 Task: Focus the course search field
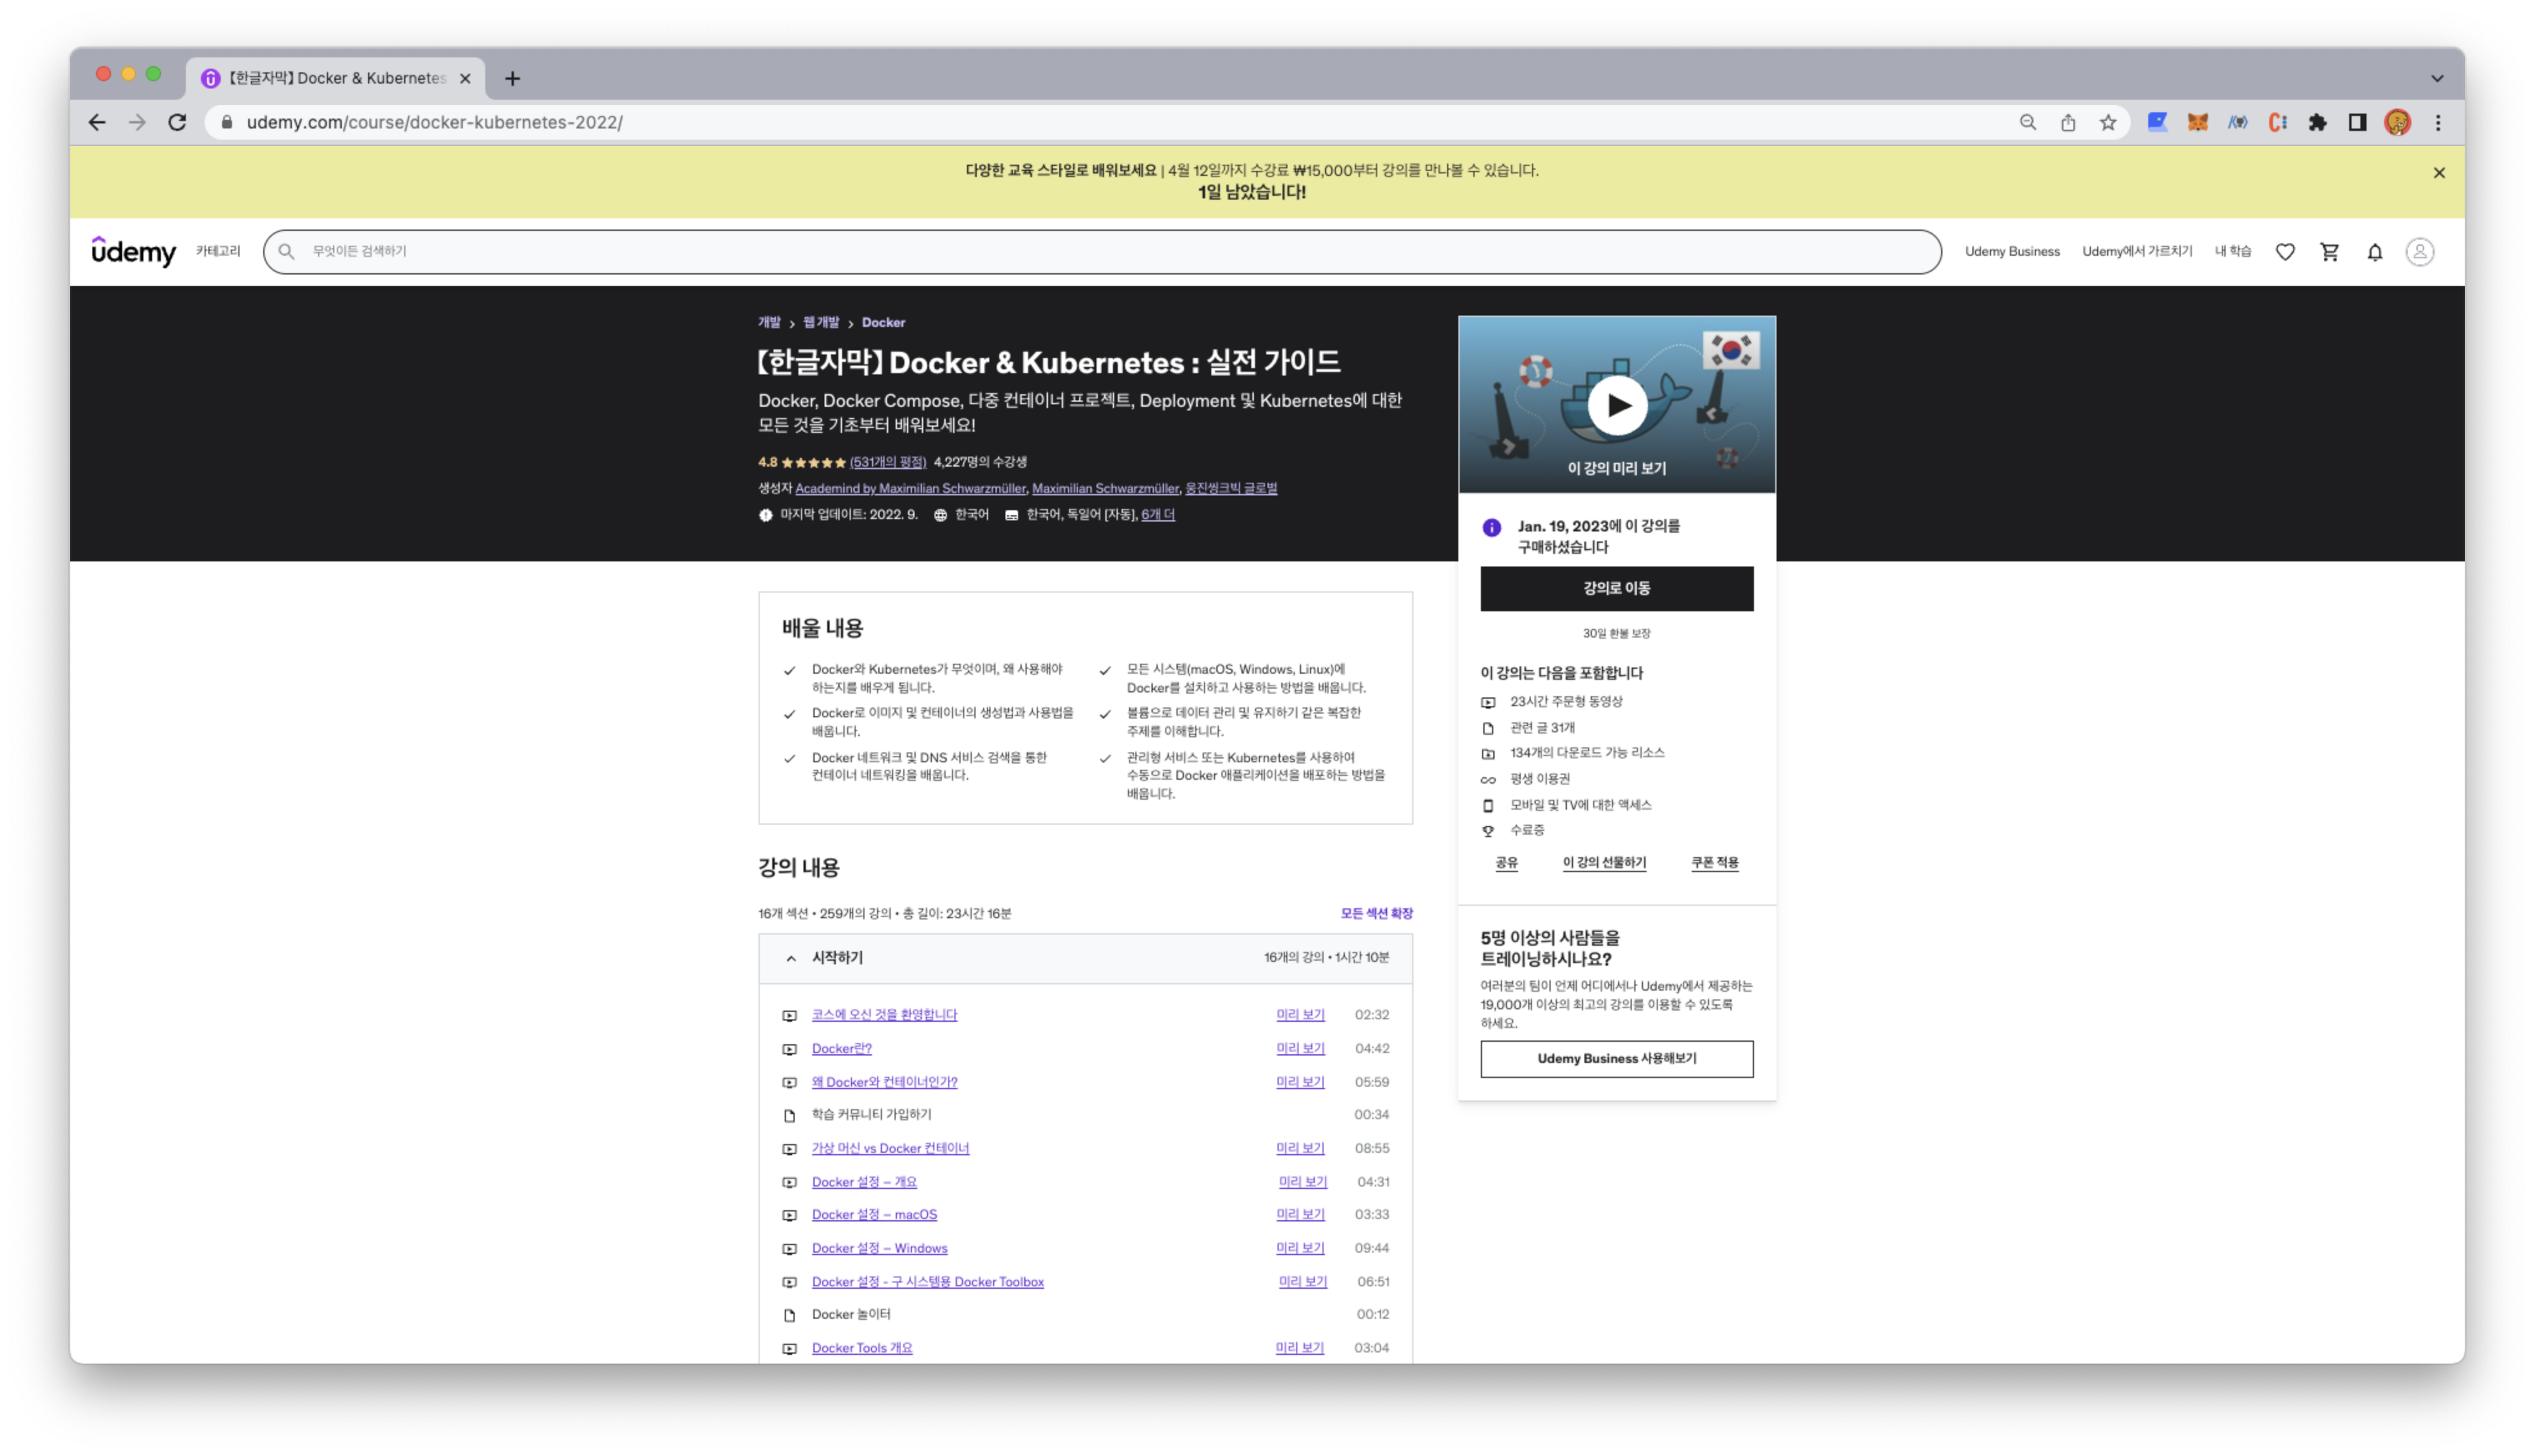(x=1100, y=251)
